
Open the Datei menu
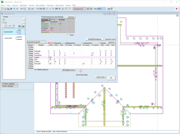point(3,5)
